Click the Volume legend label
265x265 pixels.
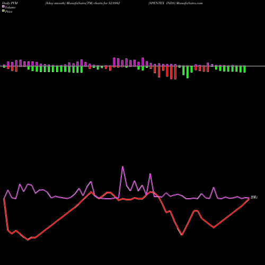click(10, 7)
